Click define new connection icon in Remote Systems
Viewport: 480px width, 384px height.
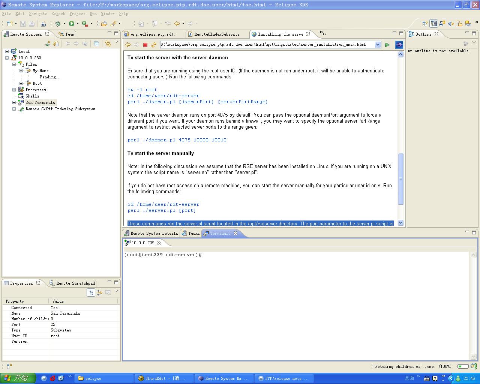coord(48,43)
